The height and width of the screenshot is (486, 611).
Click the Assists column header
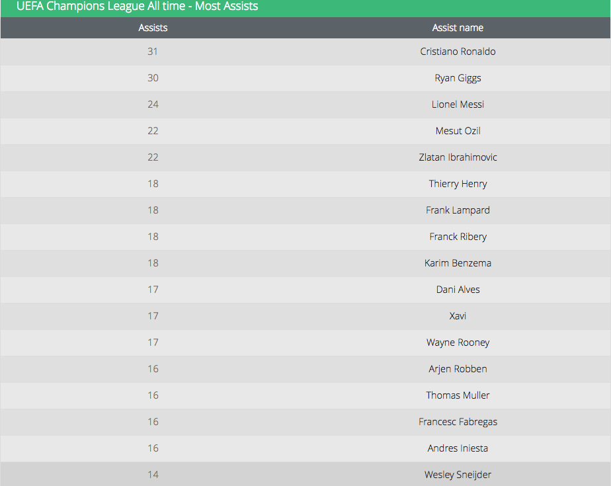coord(153,28)
